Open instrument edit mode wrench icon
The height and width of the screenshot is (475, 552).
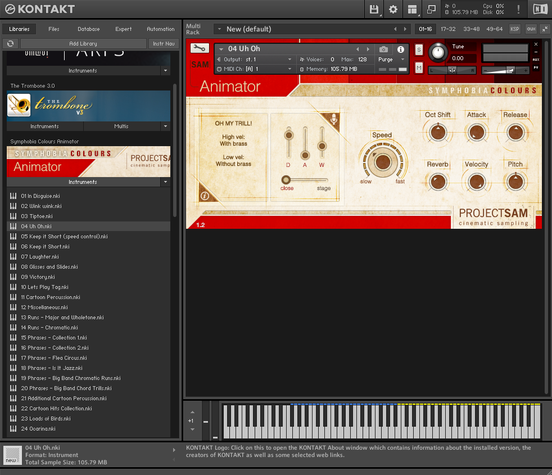pos(200,48)
